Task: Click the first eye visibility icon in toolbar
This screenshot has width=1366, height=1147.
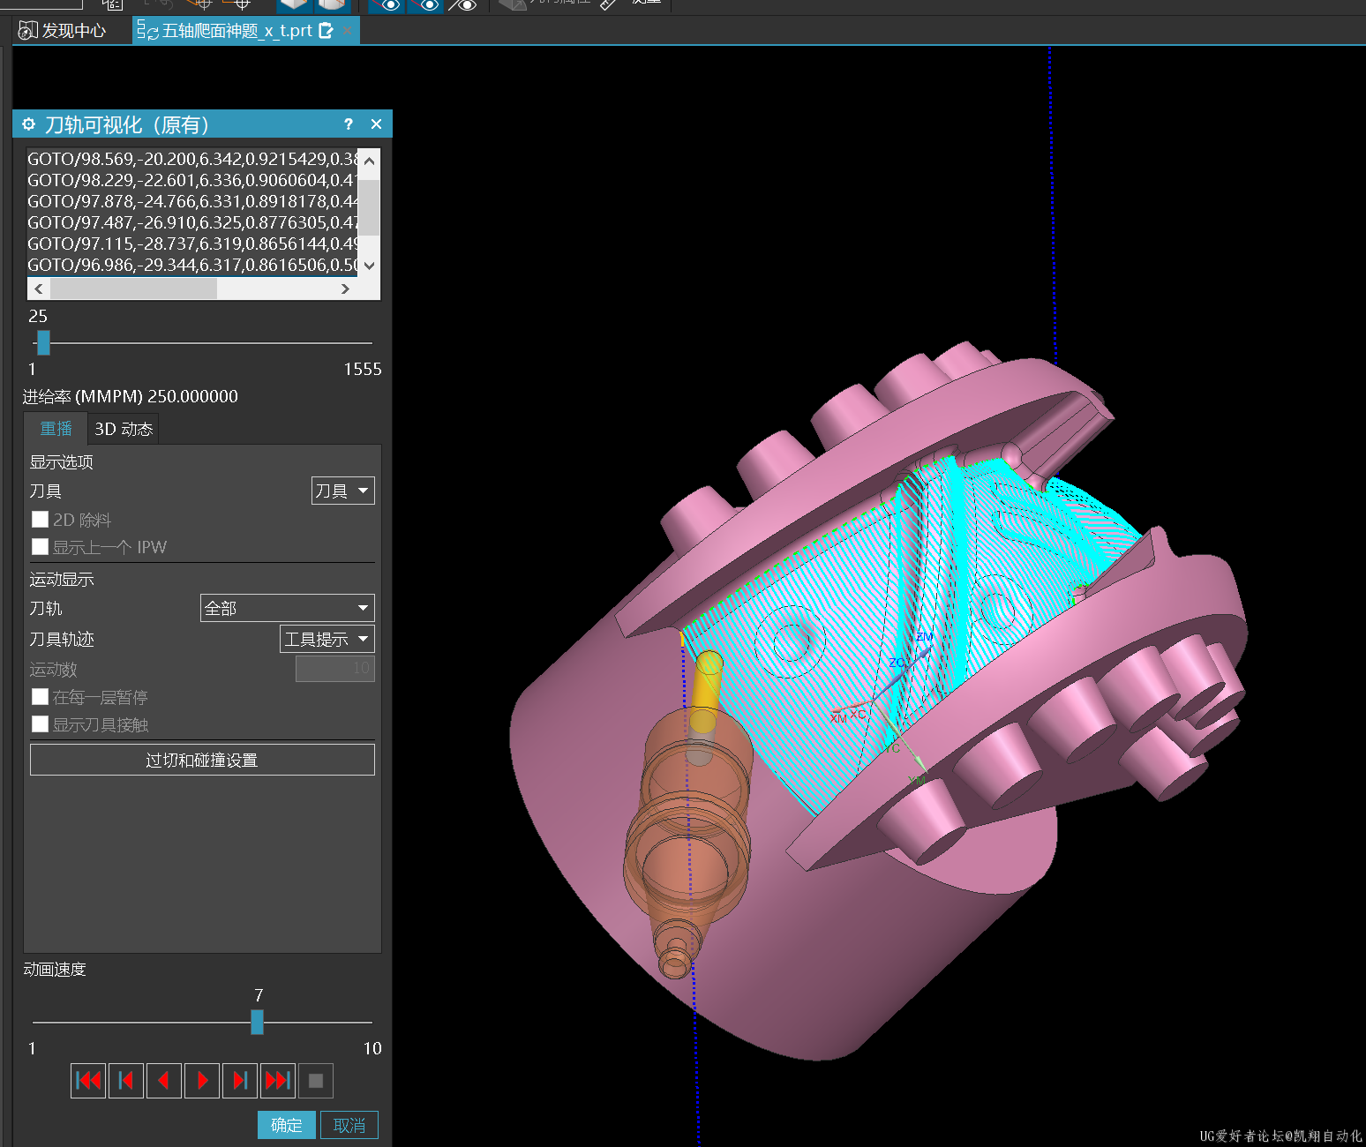Action: pos(387,5)
